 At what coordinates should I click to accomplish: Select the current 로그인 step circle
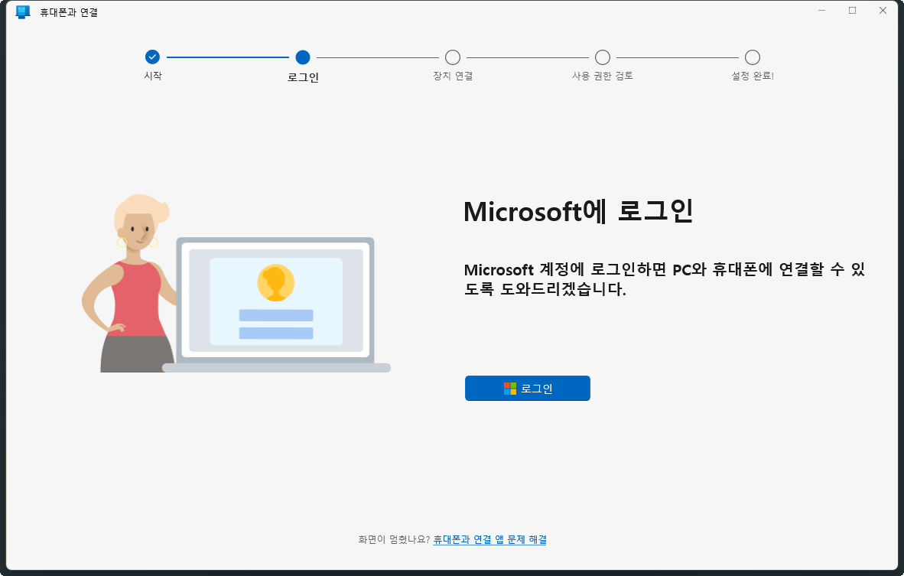coord(303,57)
